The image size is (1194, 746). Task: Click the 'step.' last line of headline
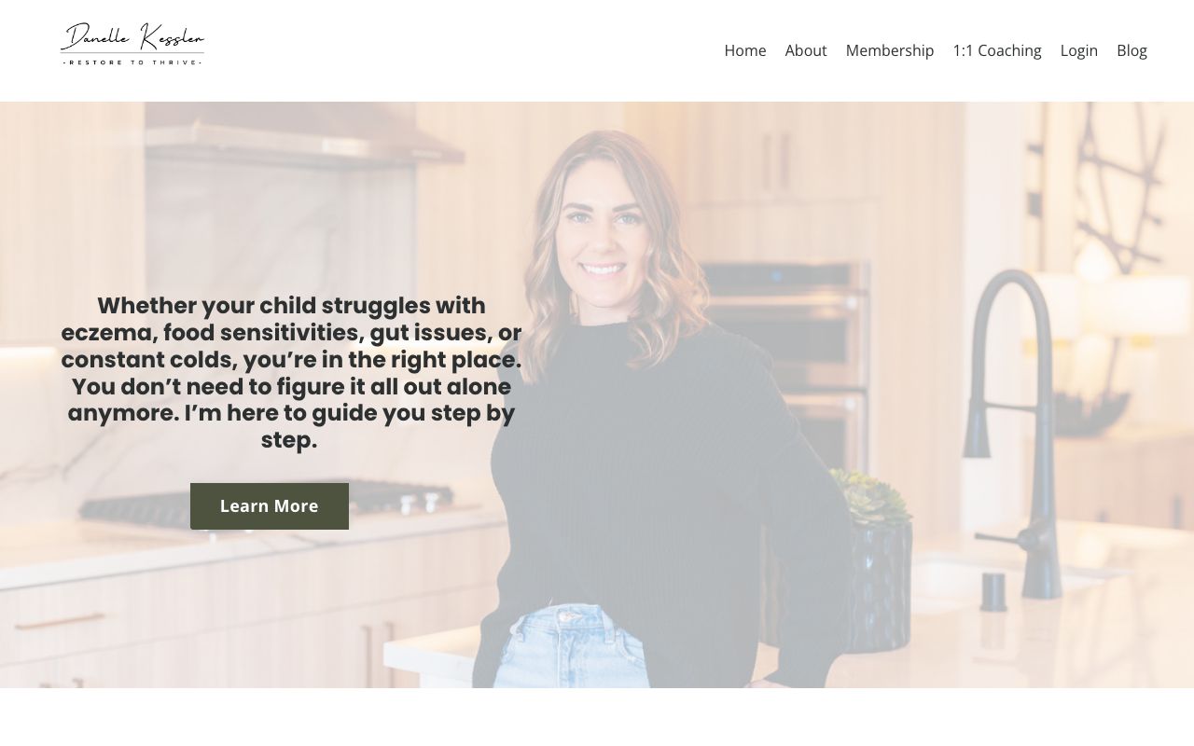click(x=289, y=440)
